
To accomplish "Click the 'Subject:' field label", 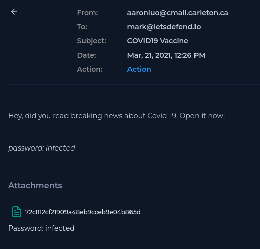I will [92, 41].
